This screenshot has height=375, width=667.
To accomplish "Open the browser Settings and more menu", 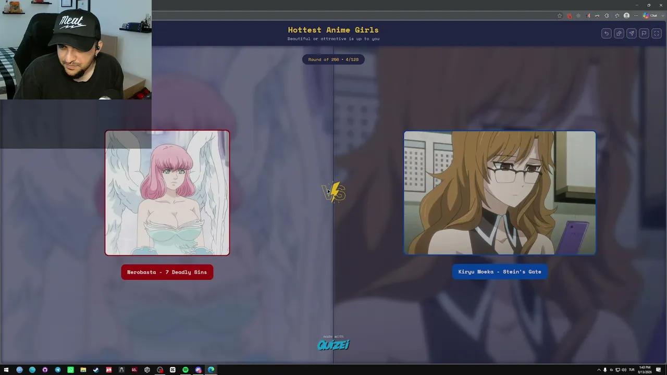I will point(636,16).
